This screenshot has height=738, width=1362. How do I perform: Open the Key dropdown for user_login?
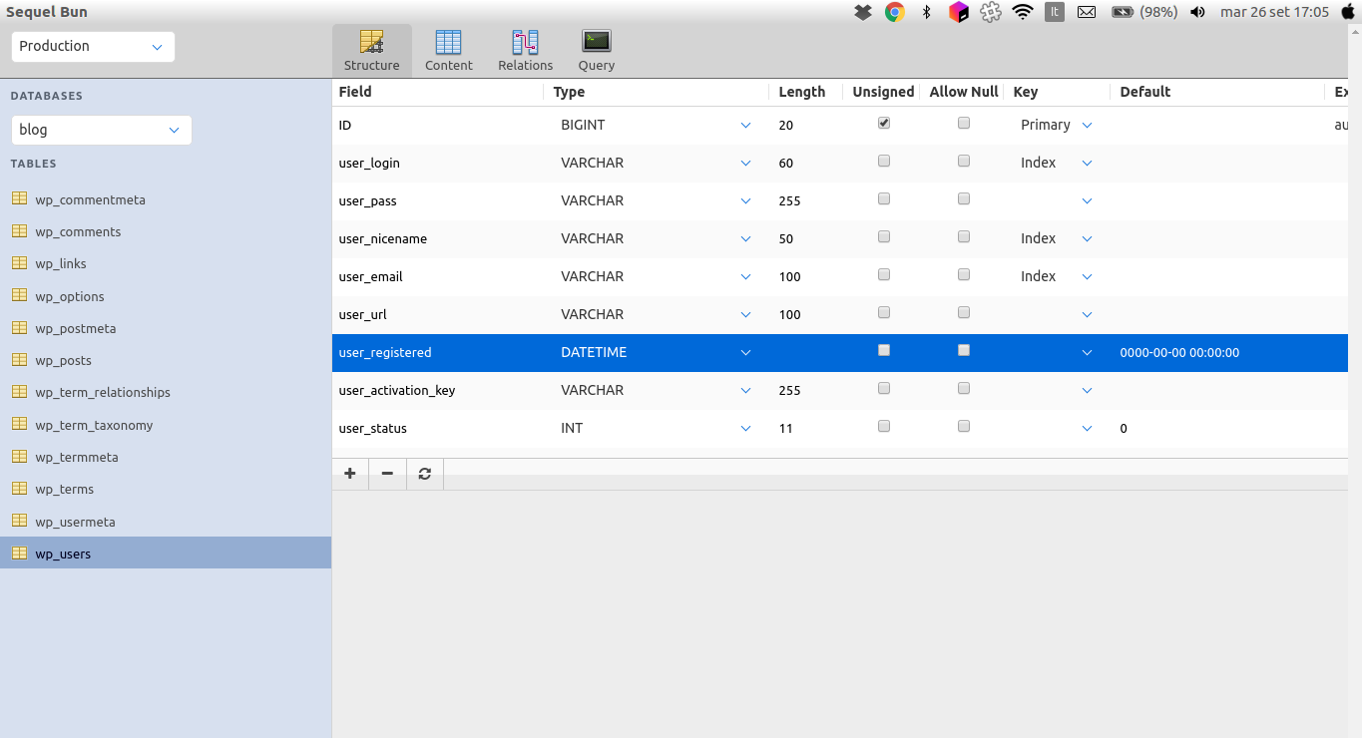(x=1087, y=163)
